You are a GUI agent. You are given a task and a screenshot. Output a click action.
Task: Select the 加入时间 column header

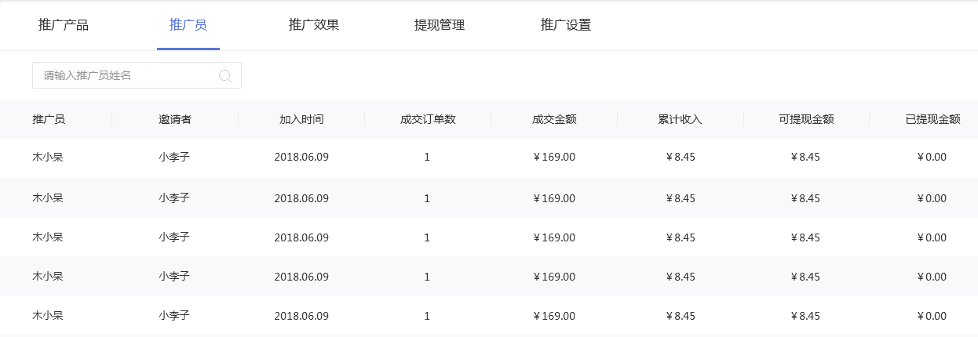301,120
